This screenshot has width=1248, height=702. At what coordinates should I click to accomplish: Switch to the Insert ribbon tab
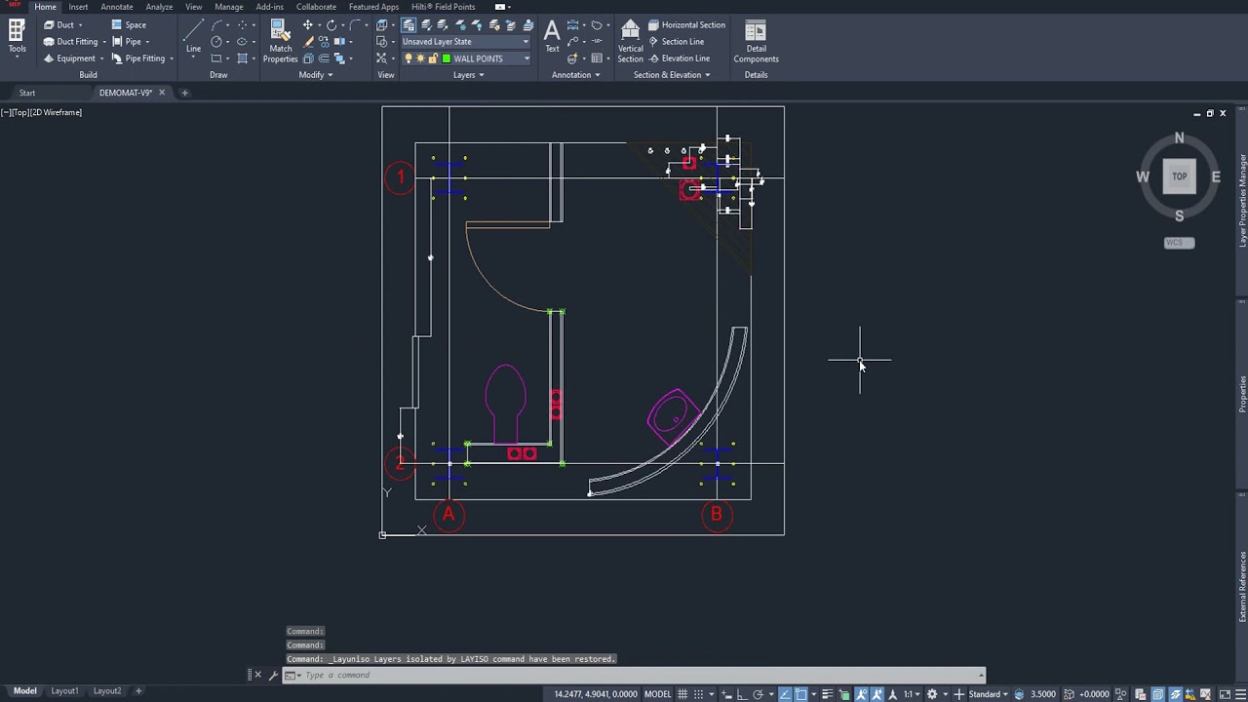pos(78,7)
